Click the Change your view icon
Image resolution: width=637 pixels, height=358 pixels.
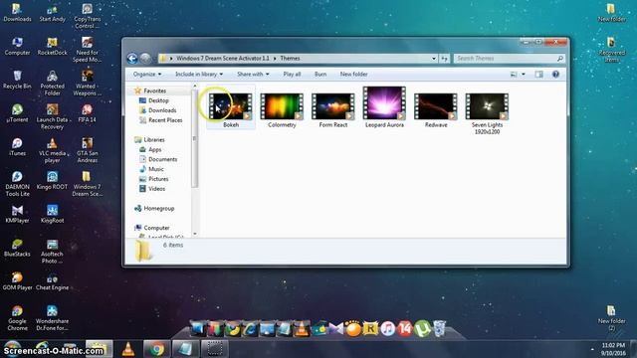pos(514,75)
